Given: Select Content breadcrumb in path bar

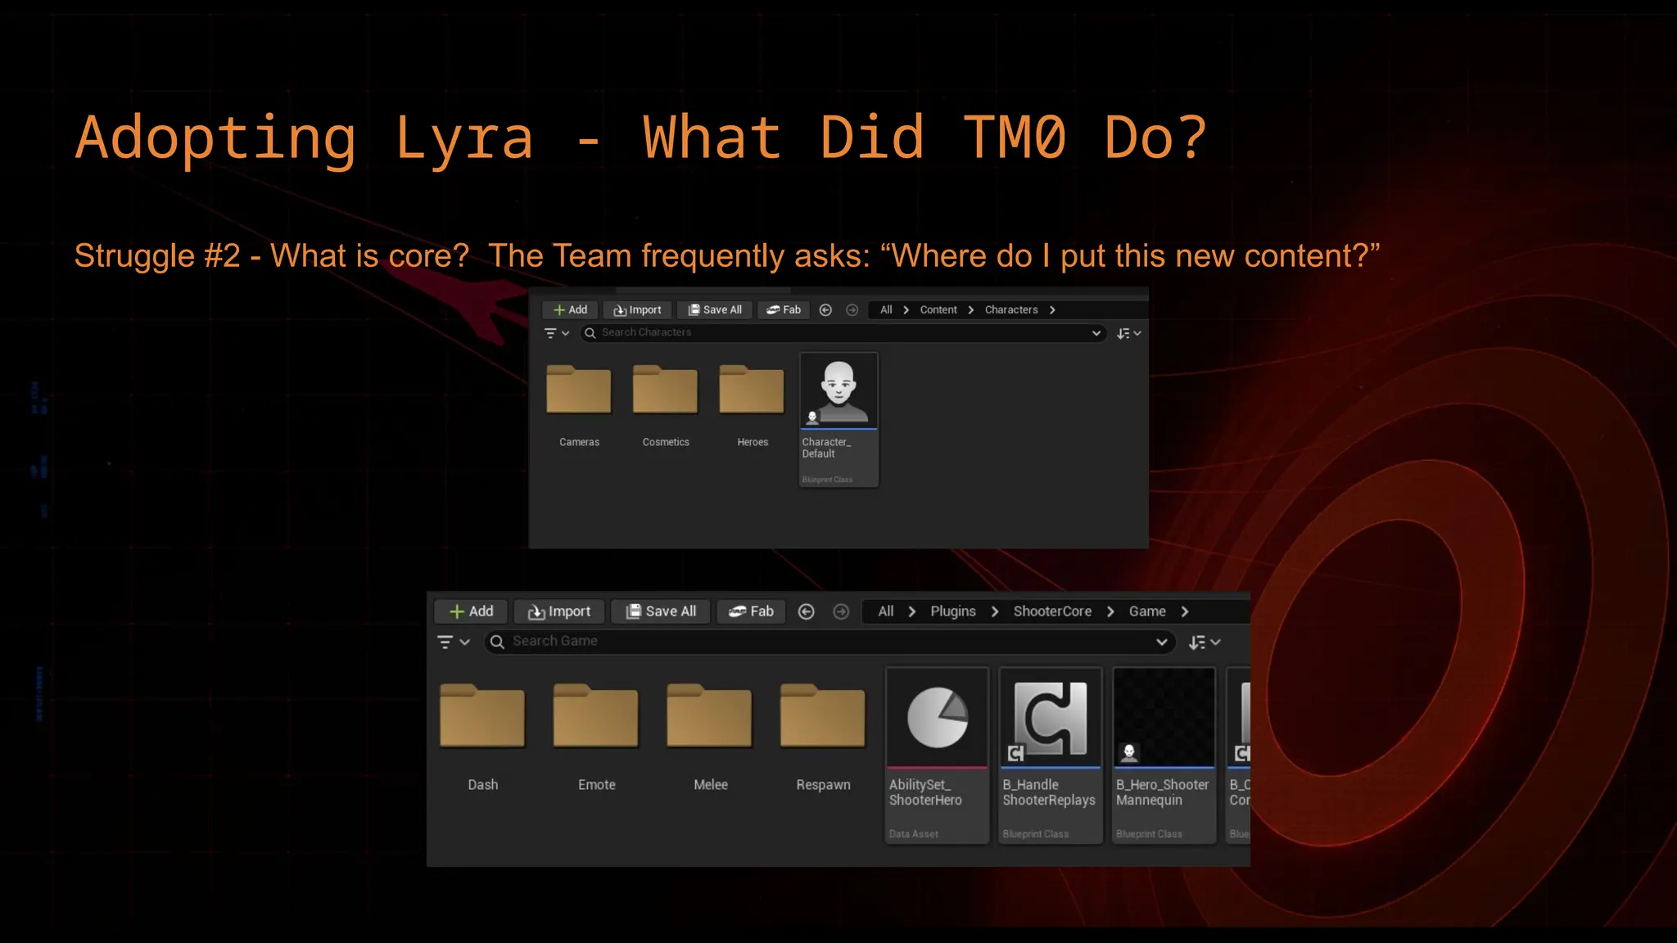Looking at the screenshot, I should point(938,310).
